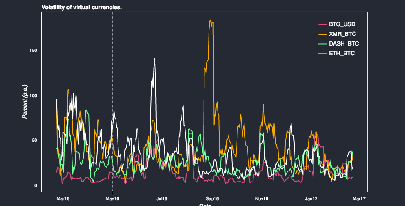
Task: Click the Mar17 x-axis tick label
Action: pos(359,198)
